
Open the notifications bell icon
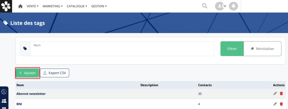coord(233,6)
